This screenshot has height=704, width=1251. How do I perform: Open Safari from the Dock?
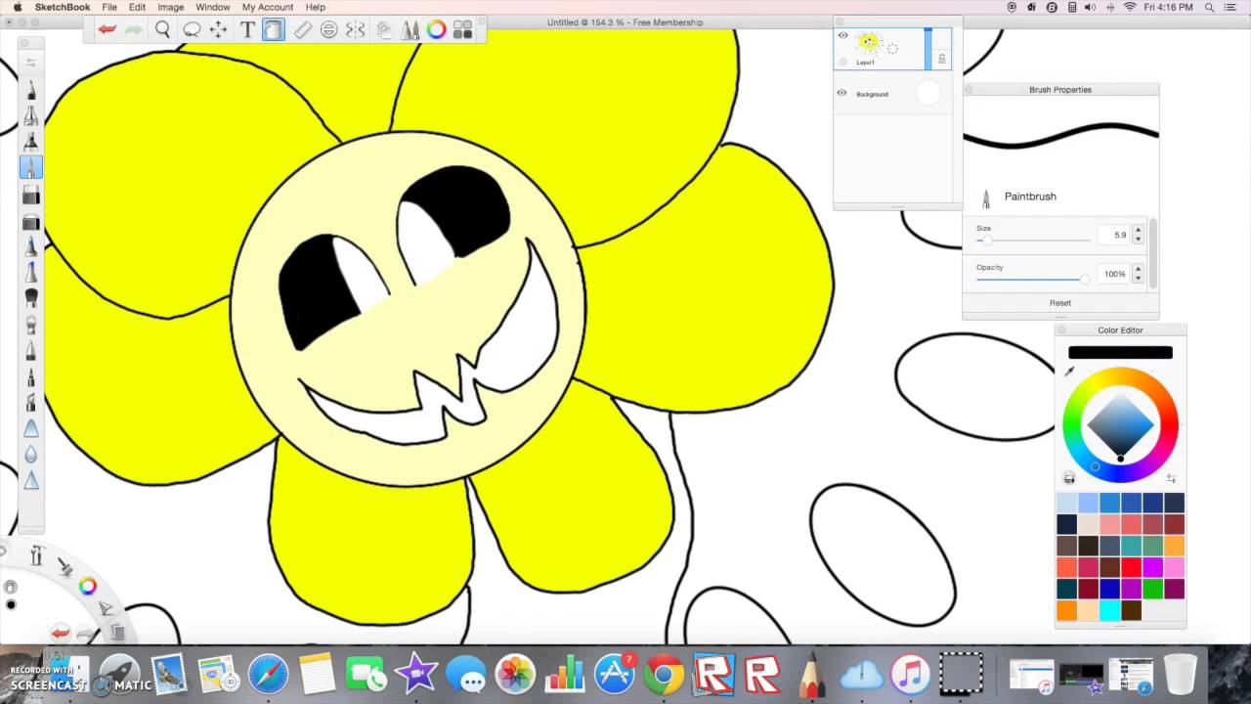[x=268, y=675]
